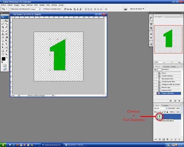Expand the Espacio de trabajo menu

pyautogui.click(x=137, y=9)
